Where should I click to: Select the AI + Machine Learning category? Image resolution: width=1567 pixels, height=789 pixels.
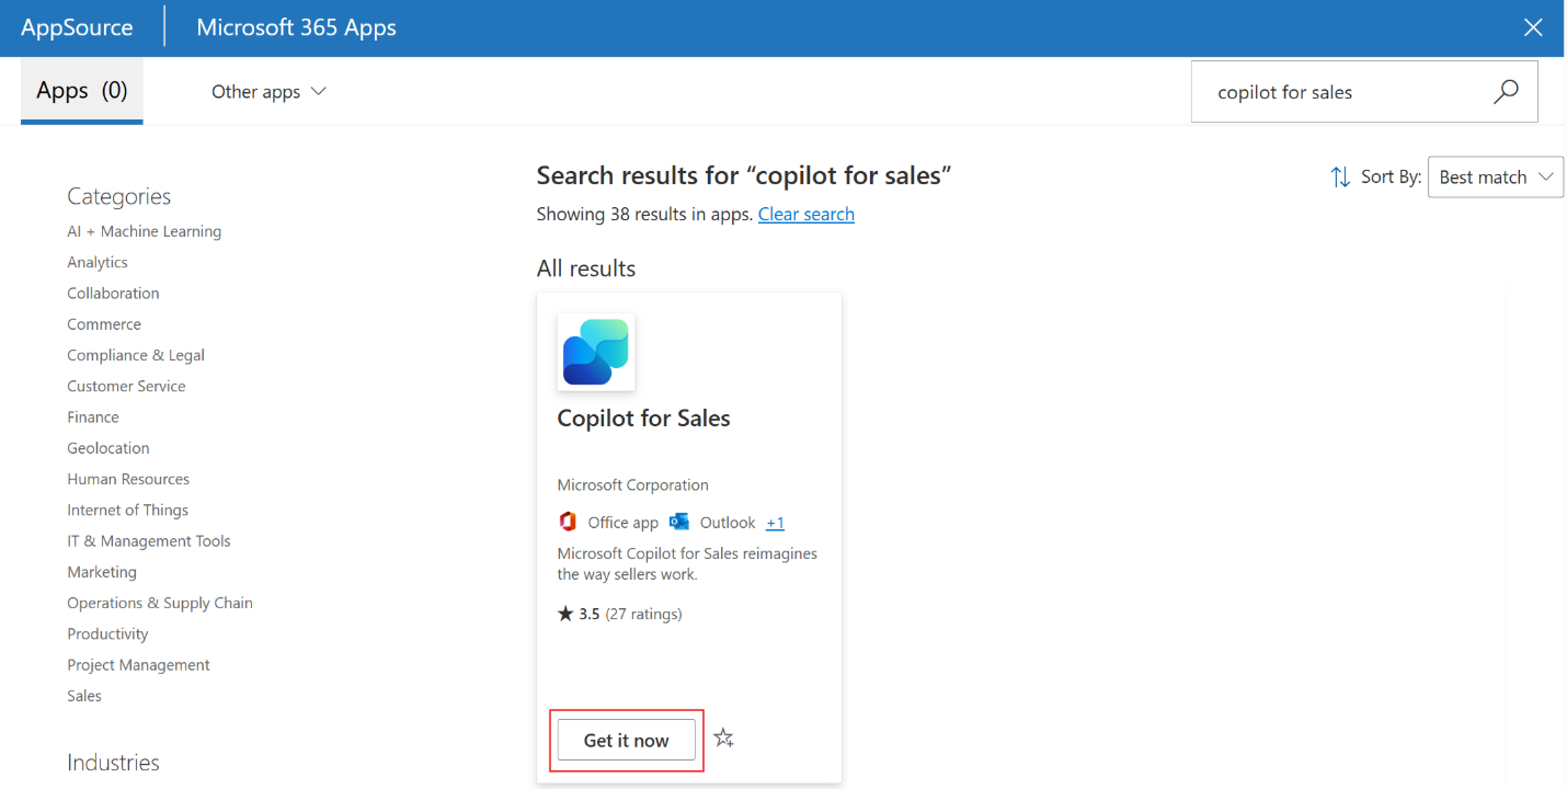click(x=144, y=231)
